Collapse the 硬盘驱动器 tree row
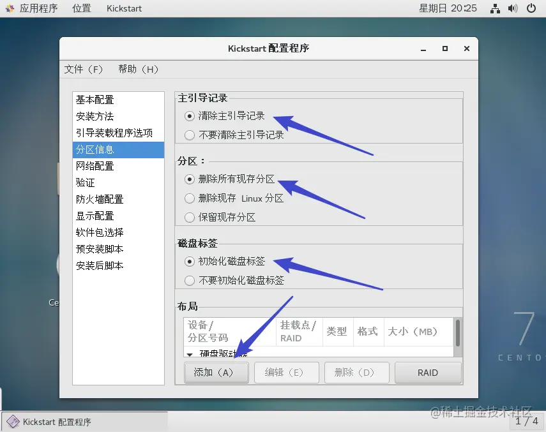Image resolution: width=546 pixels, height=432 pixels. 190,354
